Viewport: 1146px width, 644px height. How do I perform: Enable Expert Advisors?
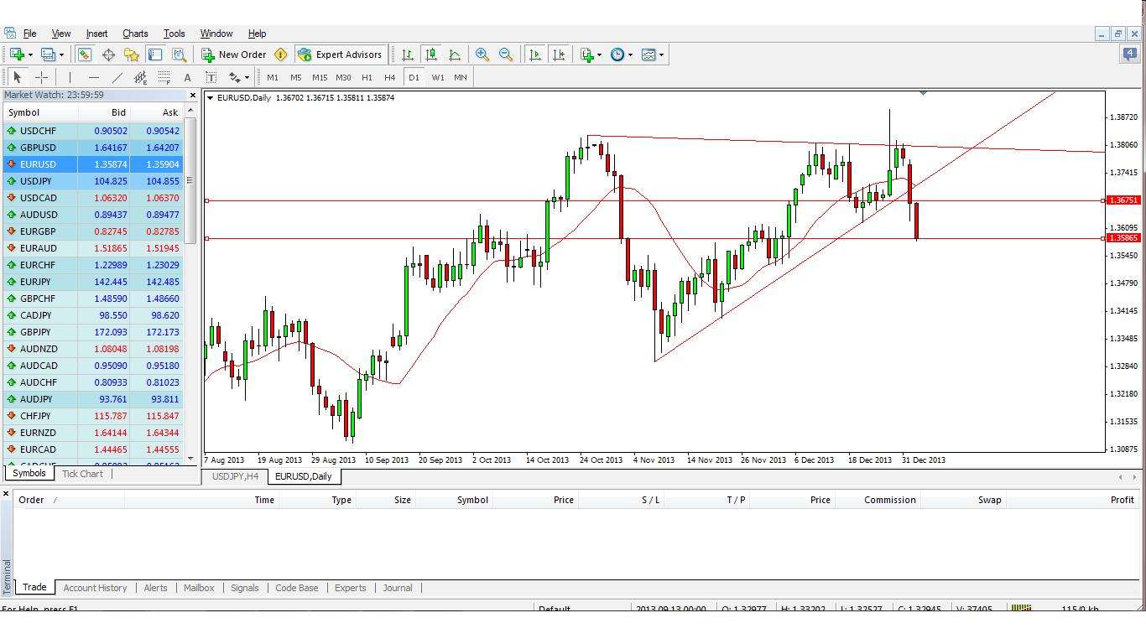[x=341, y=55]
